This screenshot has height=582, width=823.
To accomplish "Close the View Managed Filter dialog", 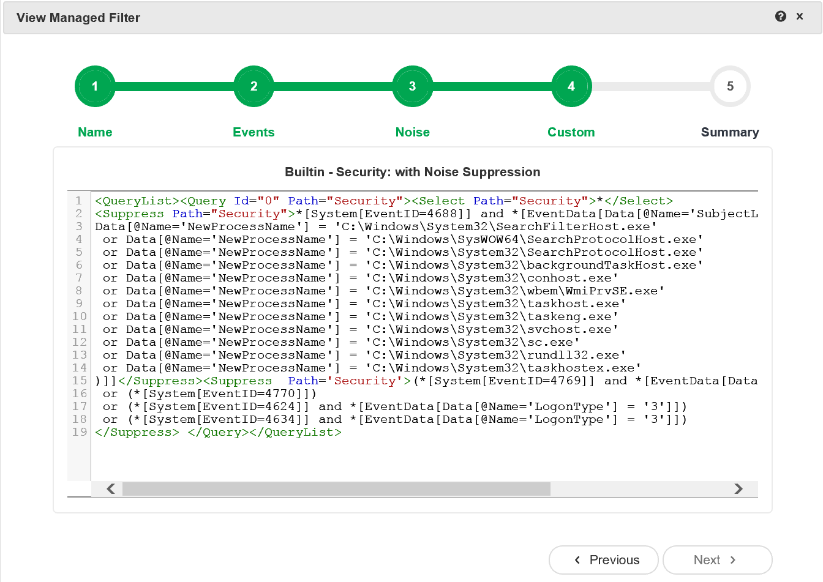I will click(800, 17).
